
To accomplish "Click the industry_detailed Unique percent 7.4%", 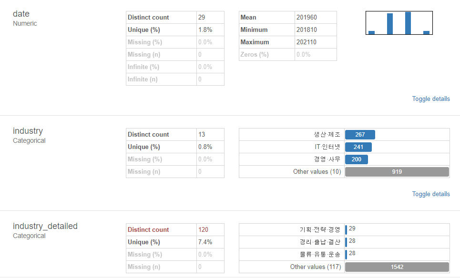I will click(x=205, y=242).
